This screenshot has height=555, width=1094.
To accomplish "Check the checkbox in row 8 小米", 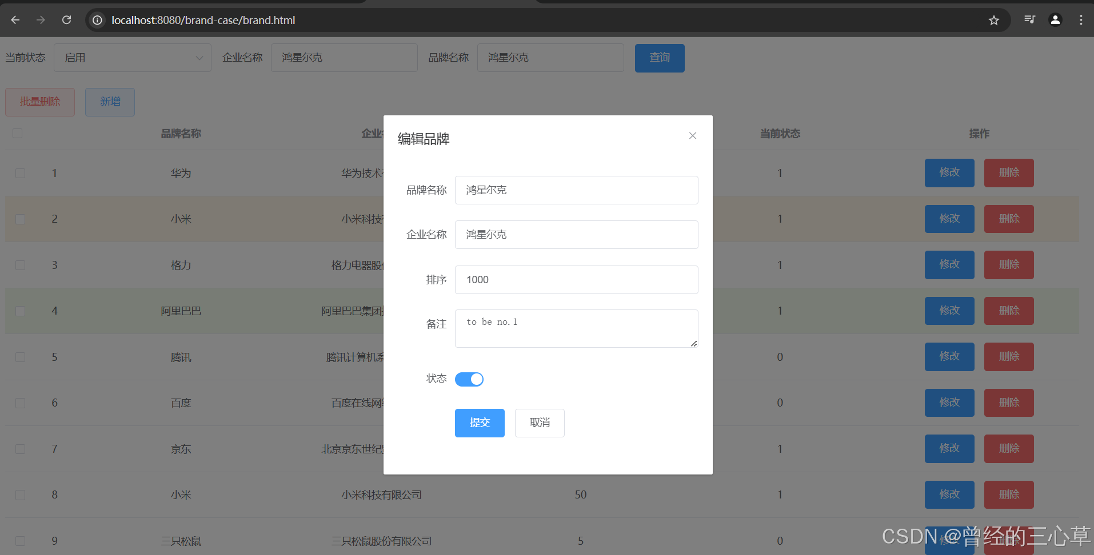I will click(21, 495).
